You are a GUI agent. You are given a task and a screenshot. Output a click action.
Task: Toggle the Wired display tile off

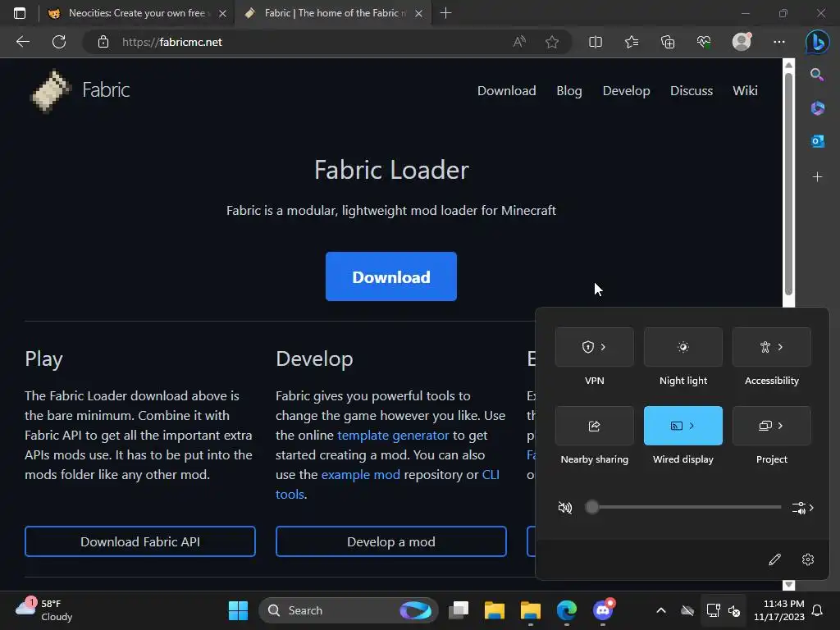point(676,426)
